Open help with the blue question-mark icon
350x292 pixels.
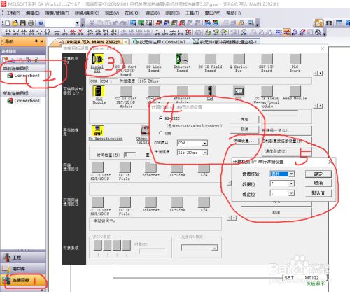pyautogui.click(x=41, y=23)
